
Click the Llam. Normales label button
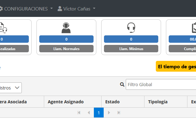[x=66, y=49]
